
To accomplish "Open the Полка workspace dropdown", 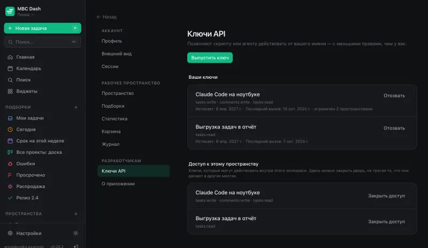I will [26, 15].
